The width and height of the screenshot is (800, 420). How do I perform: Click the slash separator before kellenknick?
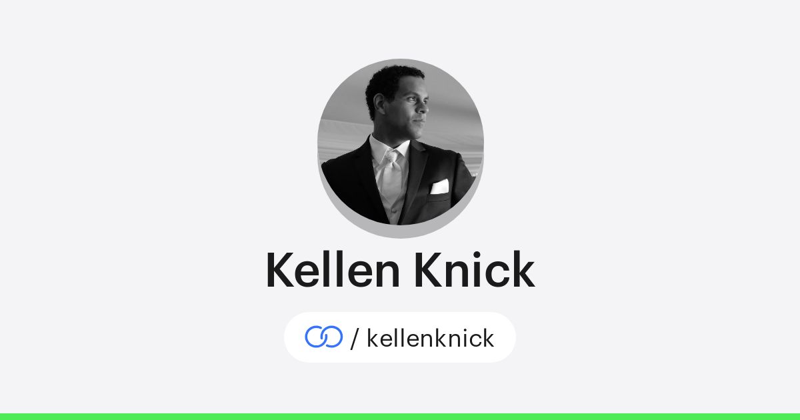pyautogui.click(x=355, y=338)
